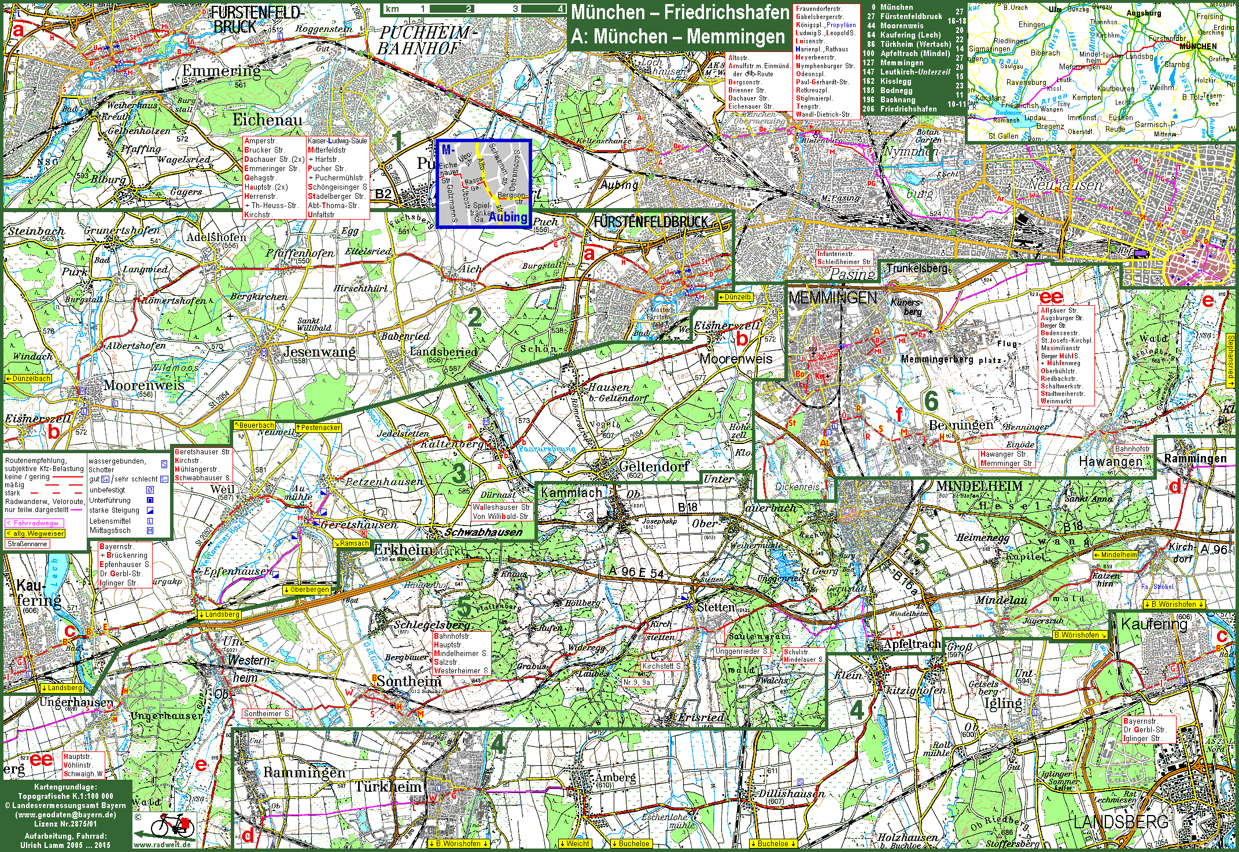Click the 'L' Lebensmittel legend symbol

point(150,521)
